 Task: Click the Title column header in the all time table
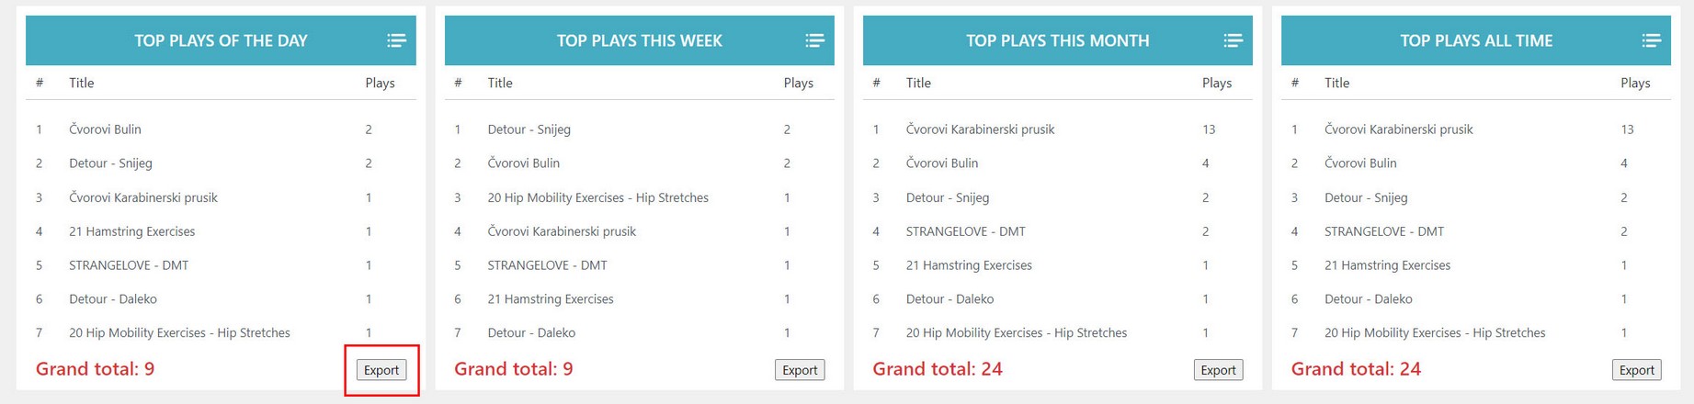[1336, 83]
